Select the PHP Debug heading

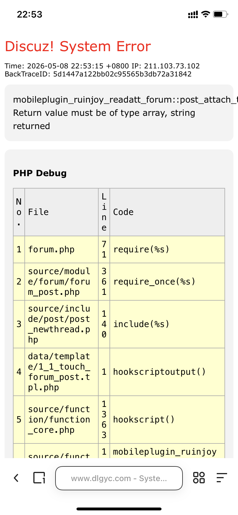coord(40,173)
